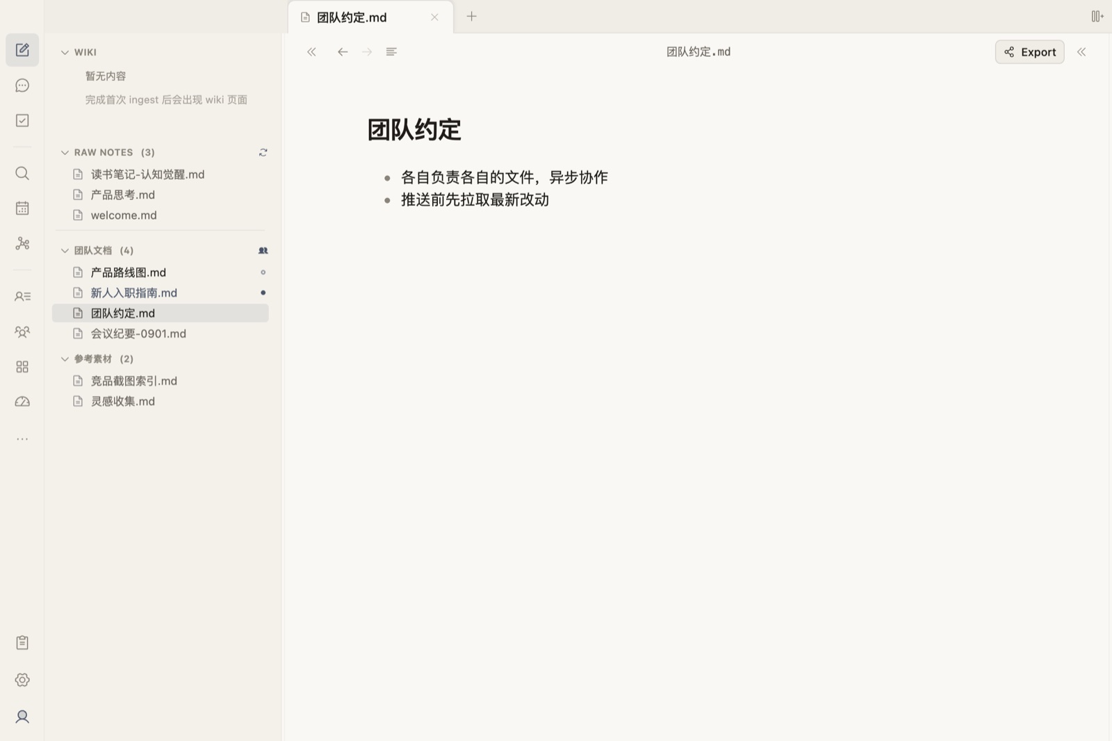The image size is (1112, 741).
Task: Collapse the 参考素材 section
Action: pyautogui.click(x=65, y=359)
